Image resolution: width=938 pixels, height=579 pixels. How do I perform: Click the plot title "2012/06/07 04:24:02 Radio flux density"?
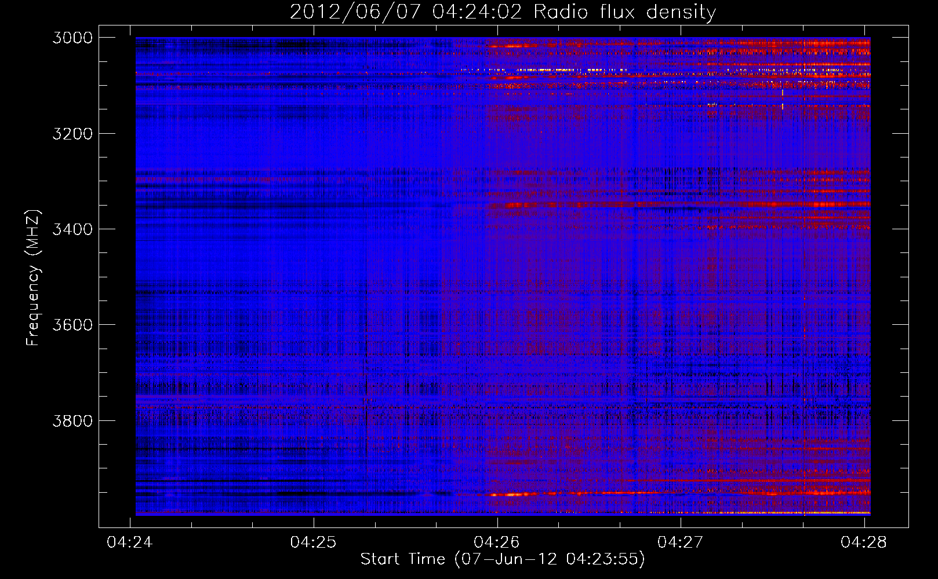(503, 12)
